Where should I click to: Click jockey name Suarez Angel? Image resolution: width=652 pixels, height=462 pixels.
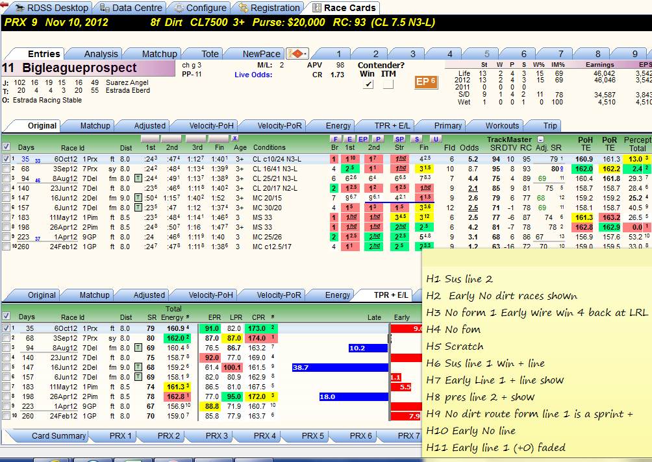127,82
